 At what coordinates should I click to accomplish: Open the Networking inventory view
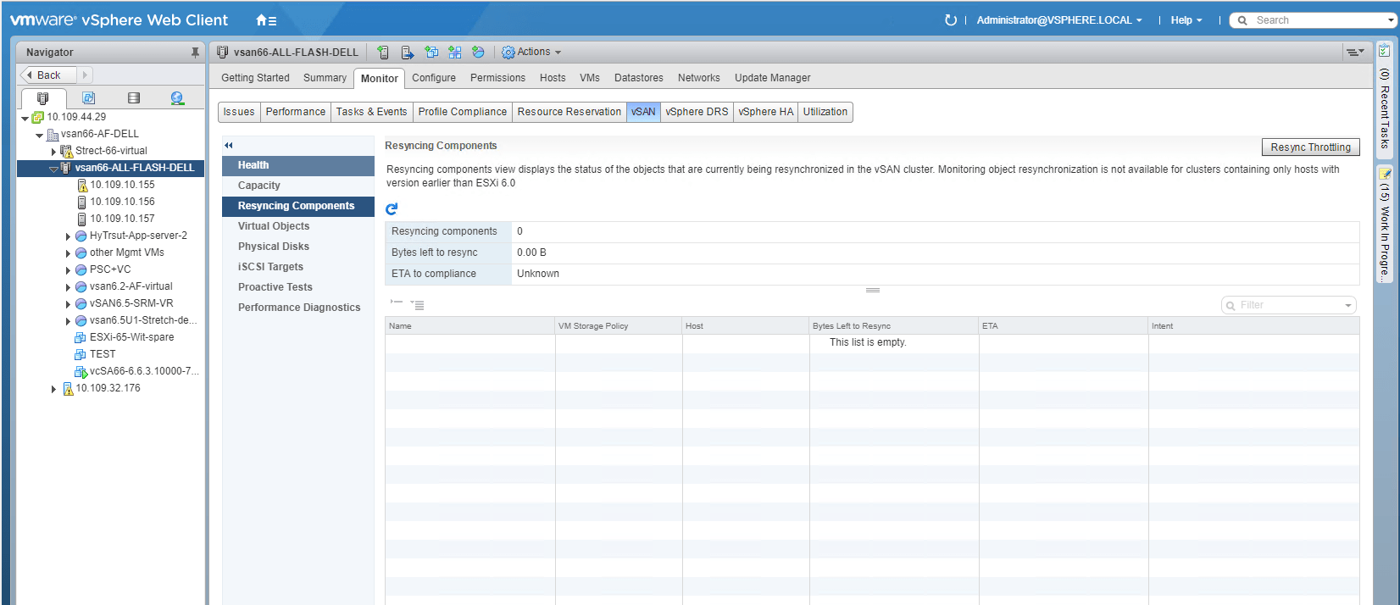point(177,98)
